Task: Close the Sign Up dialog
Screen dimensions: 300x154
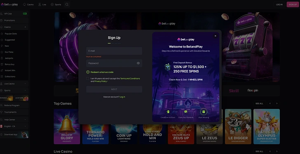Action: coord(215,36)
